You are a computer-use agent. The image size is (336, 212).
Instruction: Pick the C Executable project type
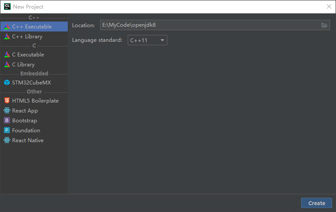coord(34,55)
